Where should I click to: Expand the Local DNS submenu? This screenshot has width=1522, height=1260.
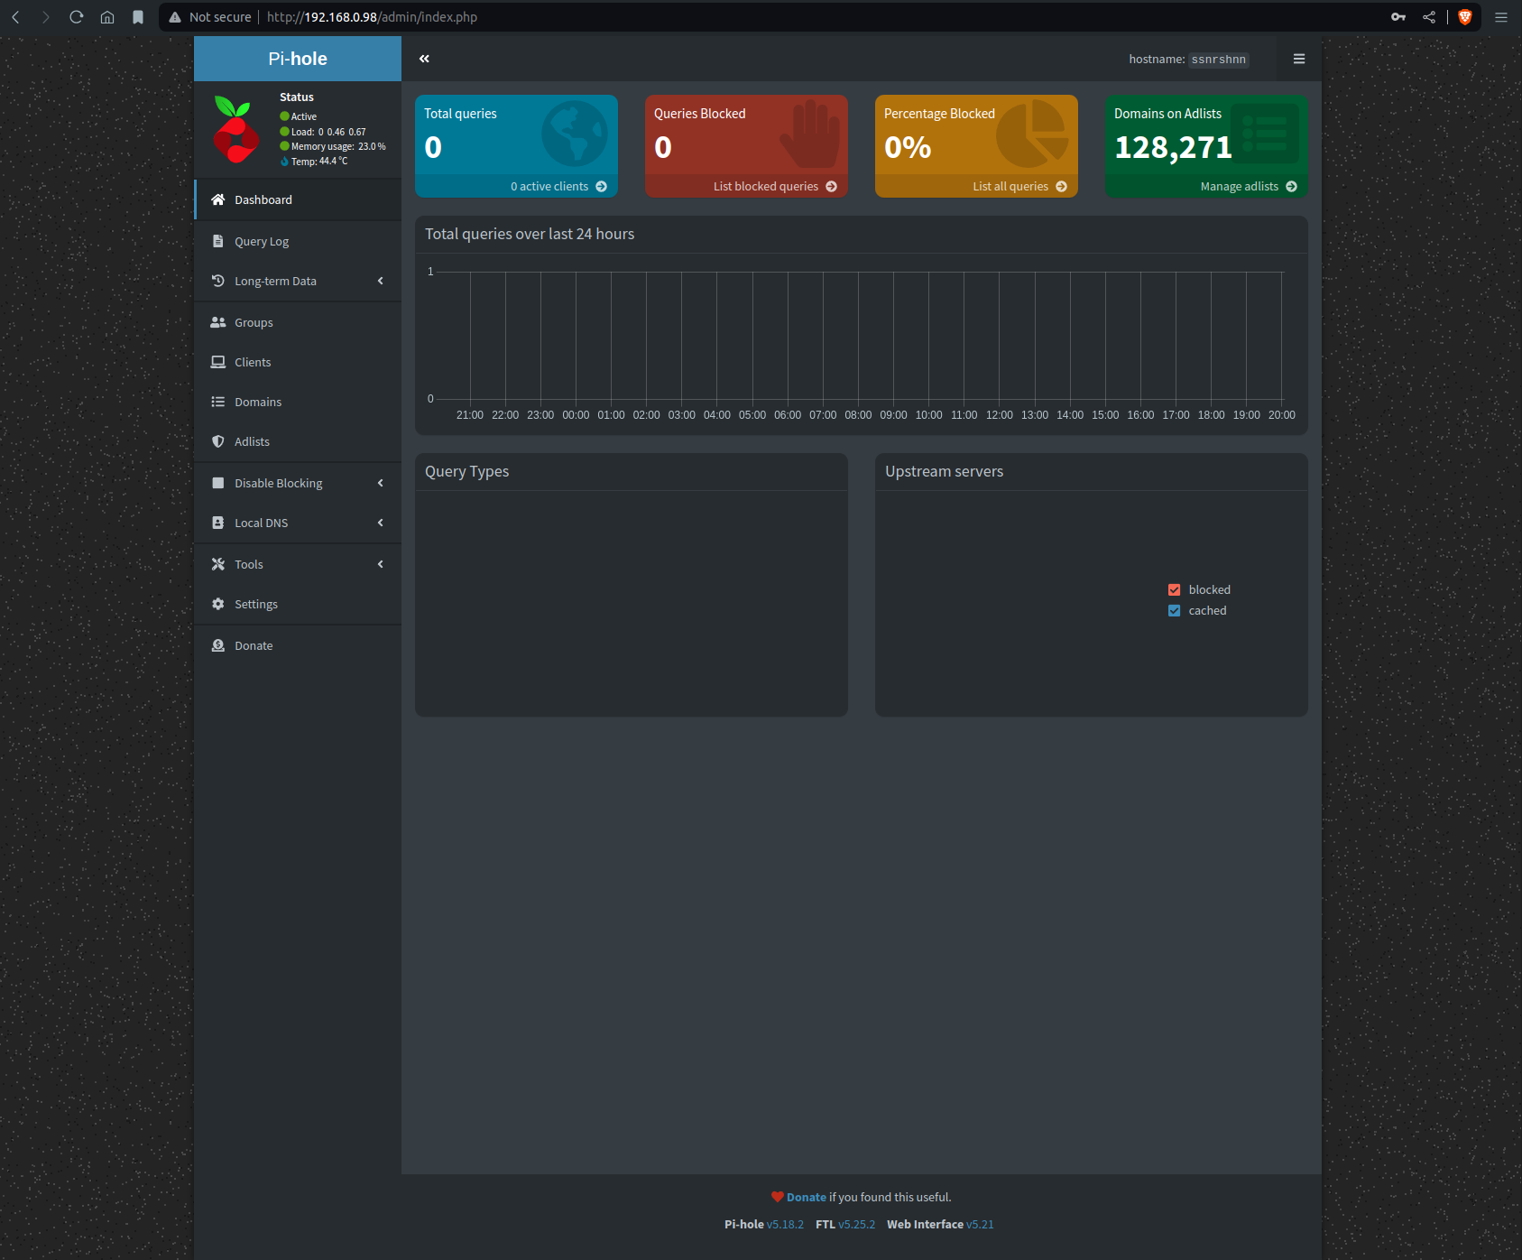point(379,523)
